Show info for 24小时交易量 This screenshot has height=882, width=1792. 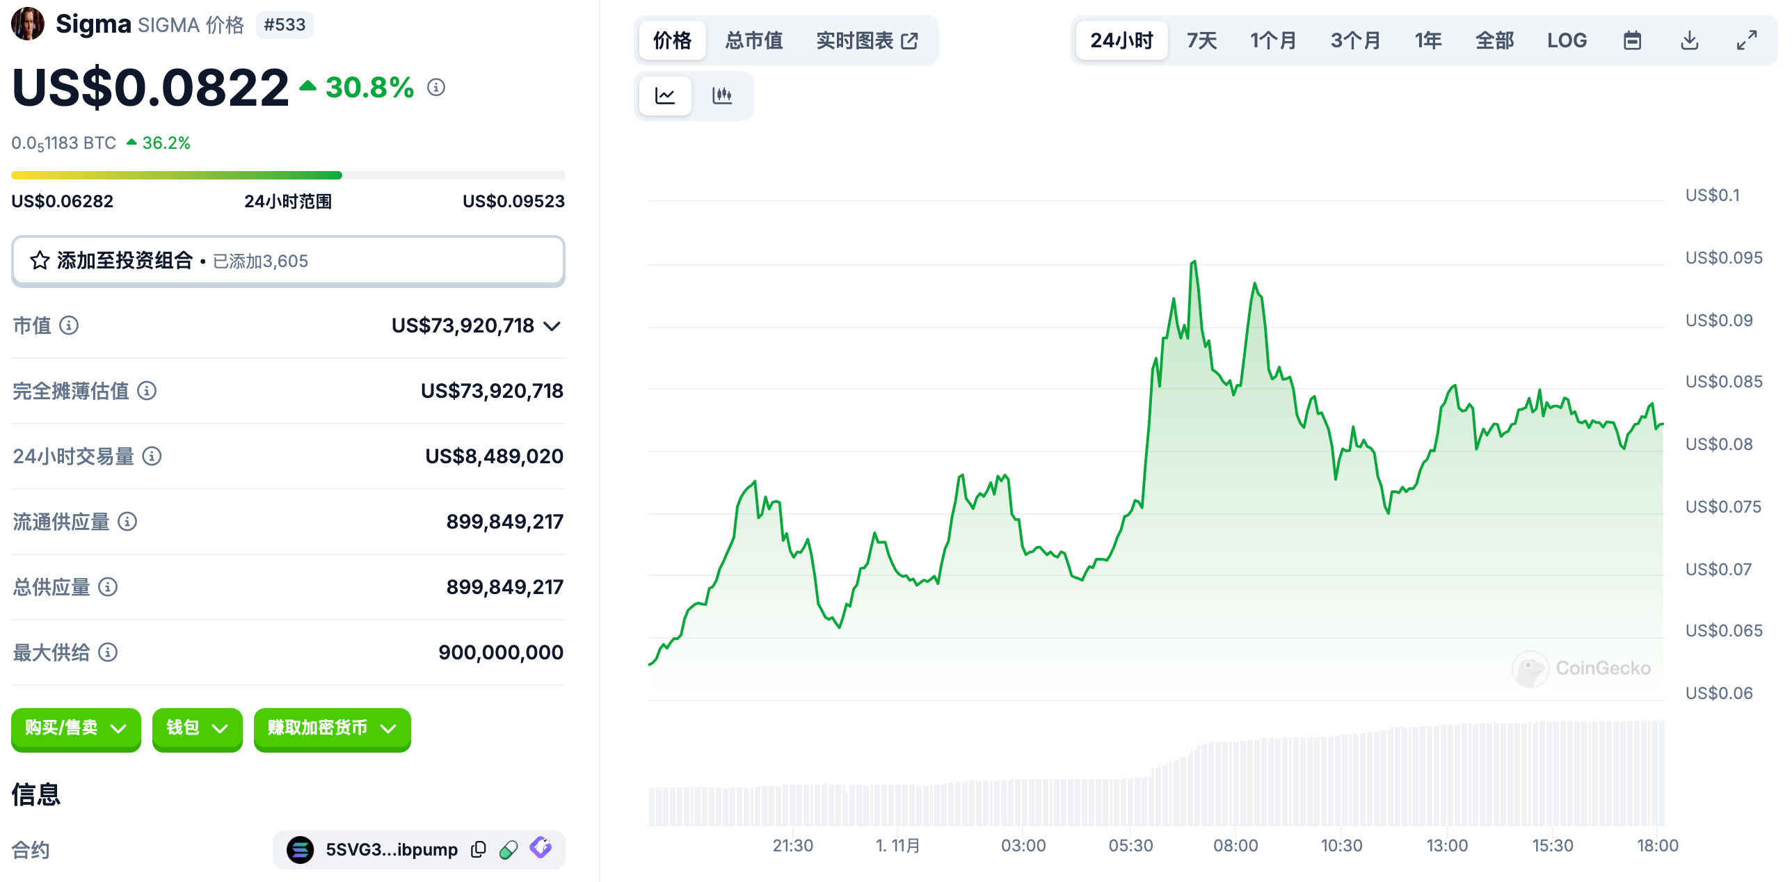coord(152,456)
